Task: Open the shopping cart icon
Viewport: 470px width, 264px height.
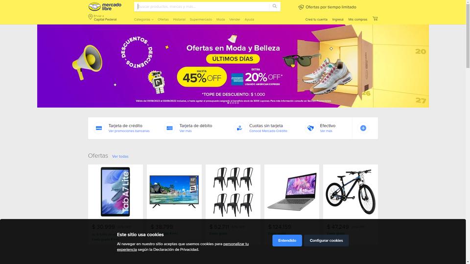Action: [375, 19]
